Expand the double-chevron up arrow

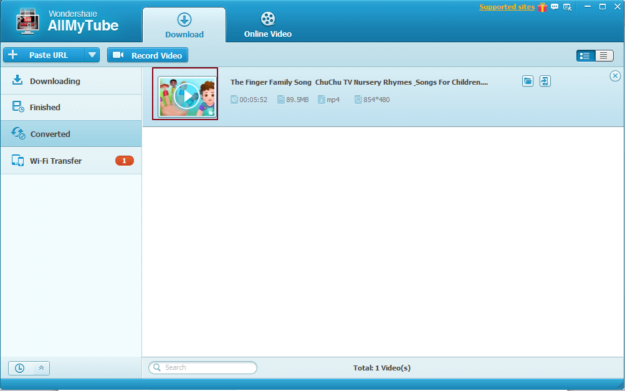pyautogui.click(x=41, y=369)
